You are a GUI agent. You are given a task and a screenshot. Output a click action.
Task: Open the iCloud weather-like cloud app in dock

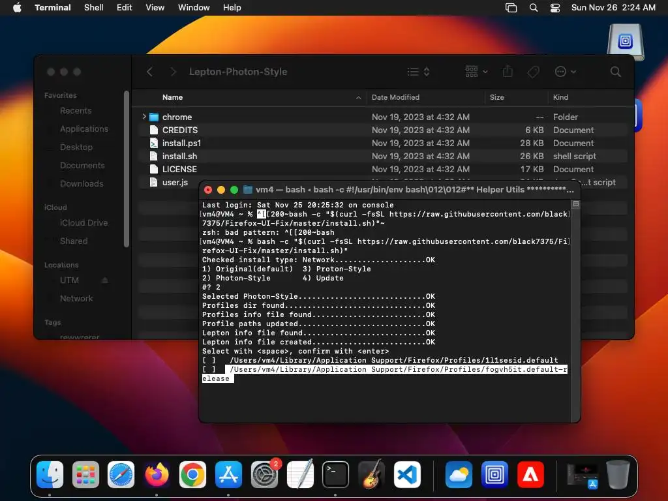[x=459, y=475]
